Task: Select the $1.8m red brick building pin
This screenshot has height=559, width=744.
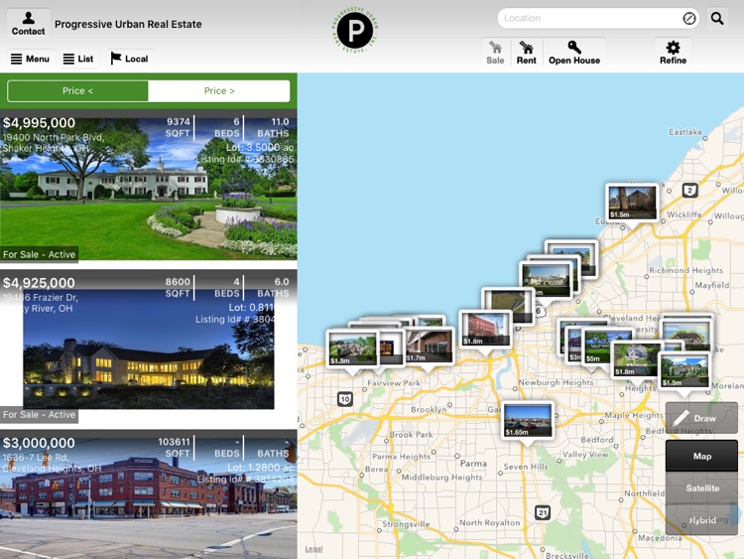Action: click(x=485, y=329)
